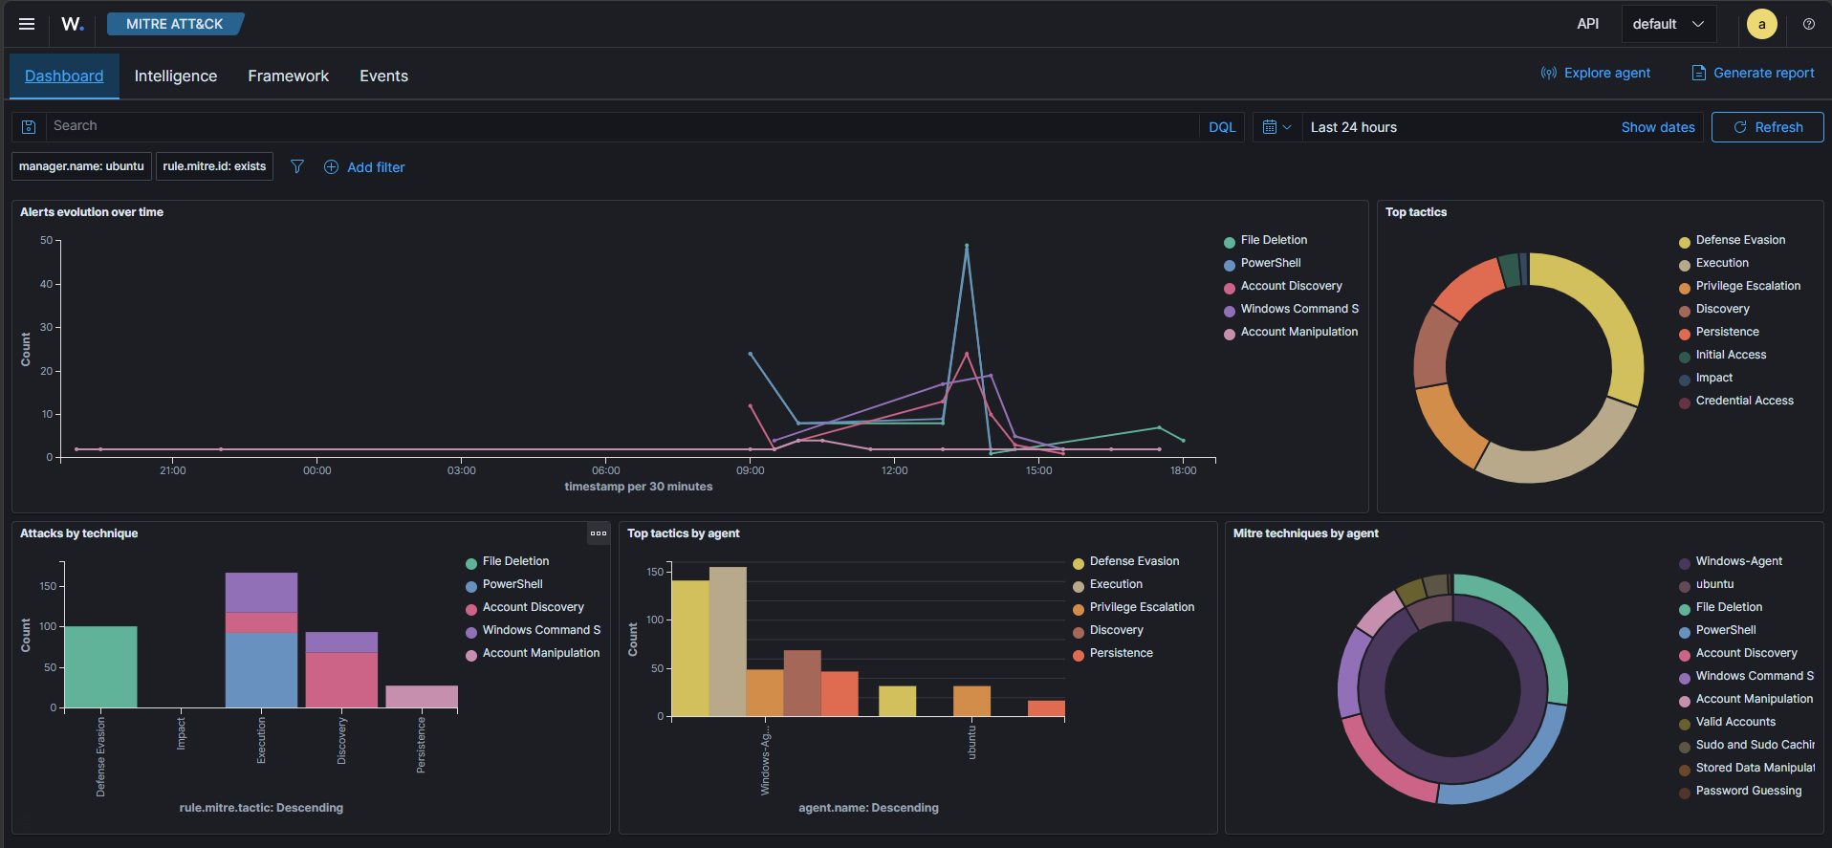The height and width of the screenshot is (848, 1832).
Task: Switch to the Intelligence tab
Action: [176, 76]
